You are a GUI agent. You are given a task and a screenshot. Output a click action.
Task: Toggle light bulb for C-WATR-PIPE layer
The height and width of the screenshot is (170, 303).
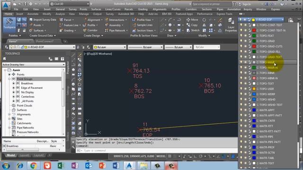pyautogui.click(x=241, y=136)
